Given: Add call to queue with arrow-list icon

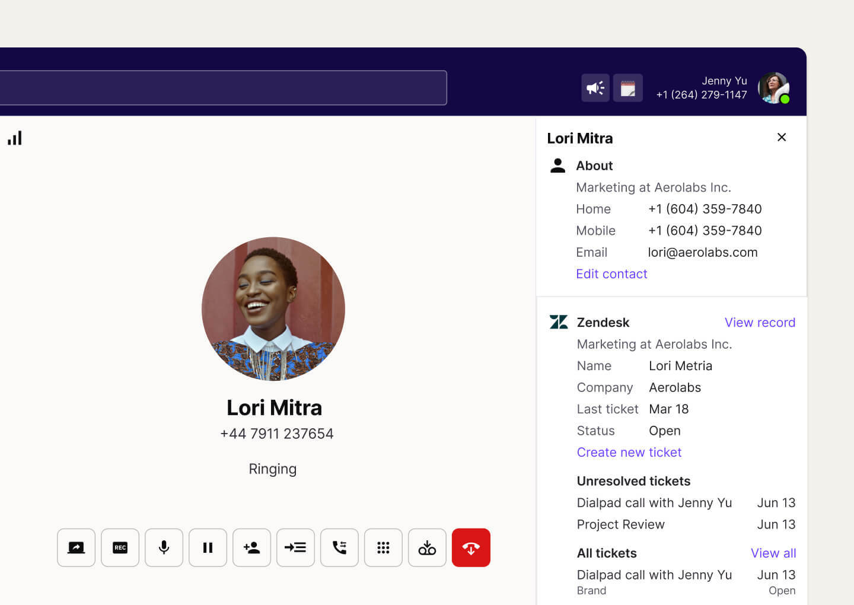Looking at the screenshot, I should pos(295,547).
